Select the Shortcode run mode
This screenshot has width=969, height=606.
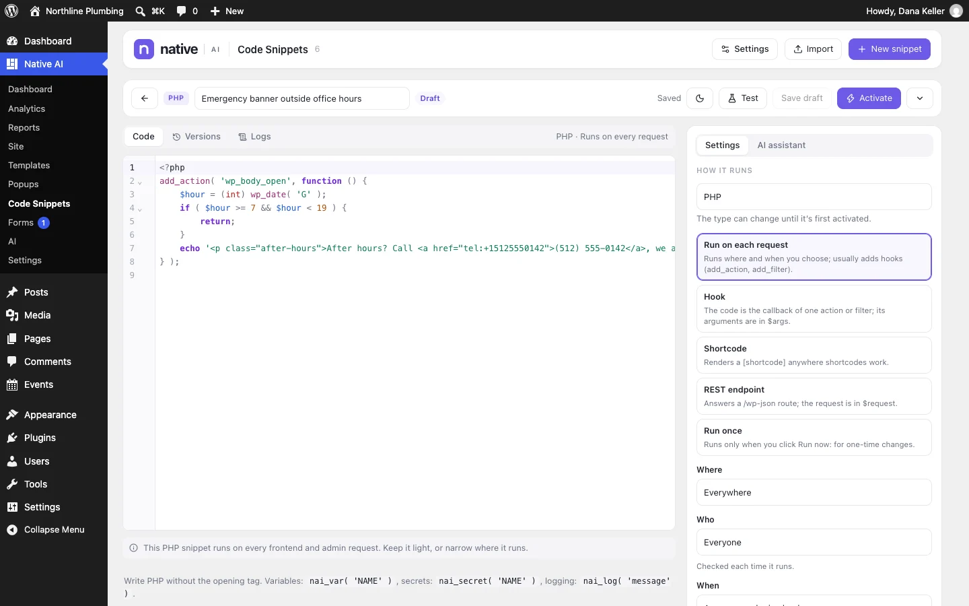pos(814,355)
